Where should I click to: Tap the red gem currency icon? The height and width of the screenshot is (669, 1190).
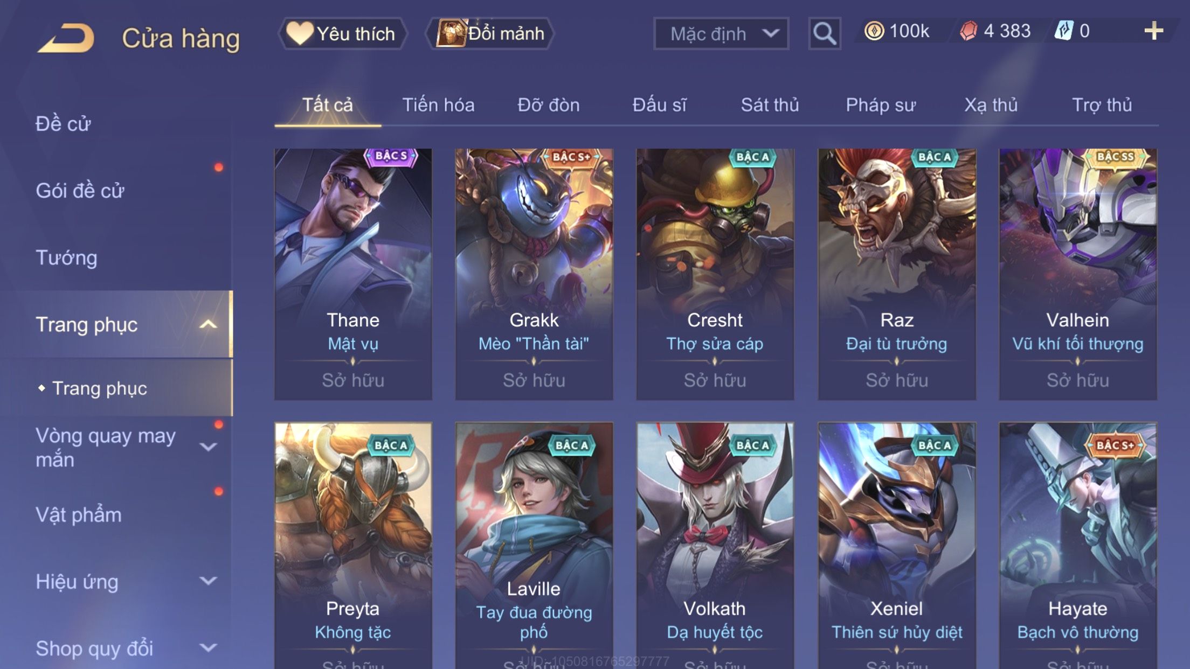click(x=968, y=31)
